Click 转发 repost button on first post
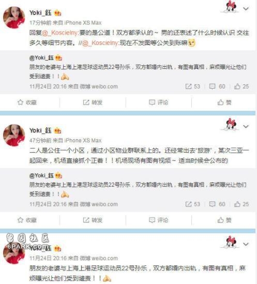Screen dimensions: 257x284 click(93, 102)
